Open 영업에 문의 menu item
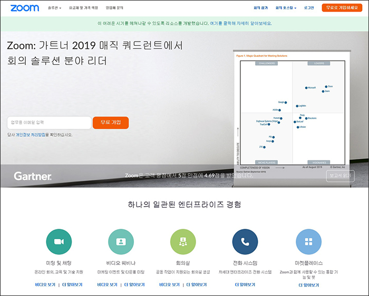 114,8
